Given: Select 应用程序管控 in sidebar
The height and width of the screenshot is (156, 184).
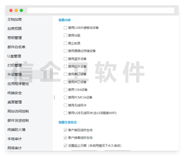Looking at the screenshot, I should click(18, 84).
